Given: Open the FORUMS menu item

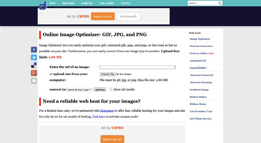Looking at the screenshot, I should coord(87,3).
